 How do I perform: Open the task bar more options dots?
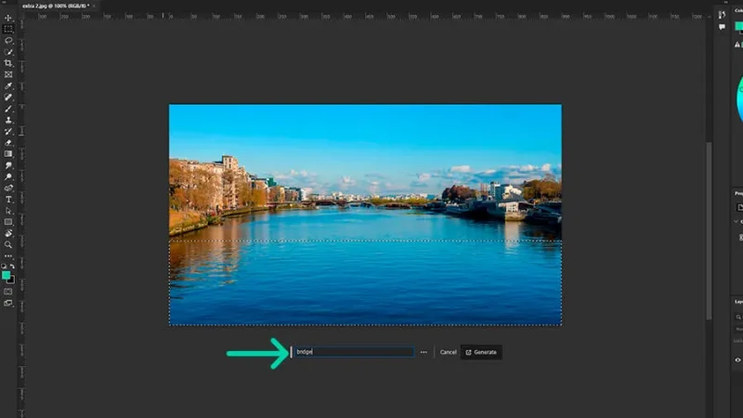pos(424,352)
